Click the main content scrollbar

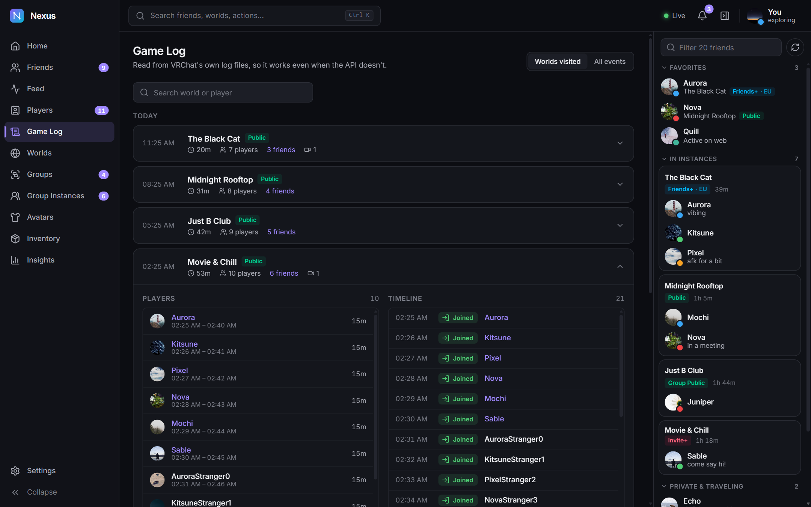click(x=651, y=165)
